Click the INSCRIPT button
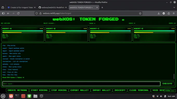The width and height of the screenshot is (177, 99). click(x=120, y=90)
